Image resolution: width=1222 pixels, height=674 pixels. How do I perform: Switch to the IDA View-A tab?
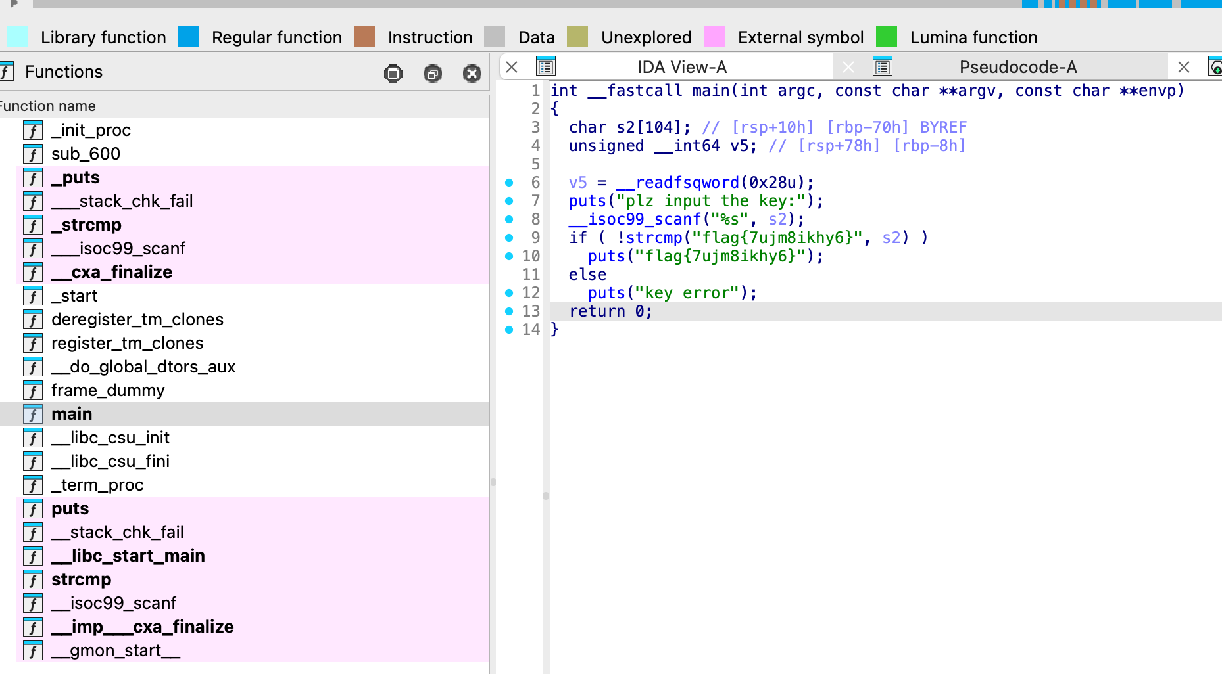tap(682, 67)
